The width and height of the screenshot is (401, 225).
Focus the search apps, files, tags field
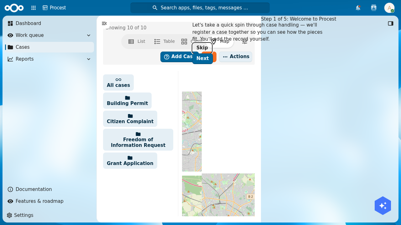pyautogui.click(x=200, y=8)
